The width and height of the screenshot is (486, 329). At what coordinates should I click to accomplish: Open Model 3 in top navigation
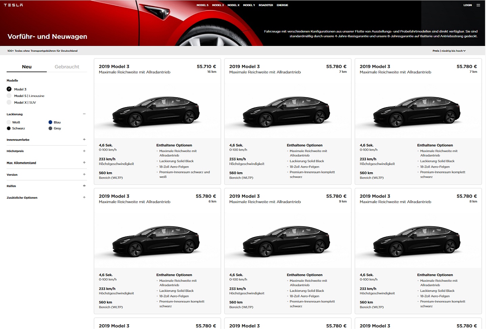[218, 5]
